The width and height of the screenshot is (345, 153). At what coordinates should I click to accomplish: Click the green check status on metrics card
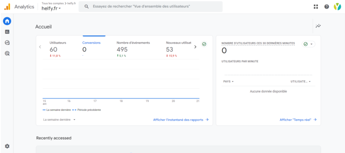click(x=204, y=44)
